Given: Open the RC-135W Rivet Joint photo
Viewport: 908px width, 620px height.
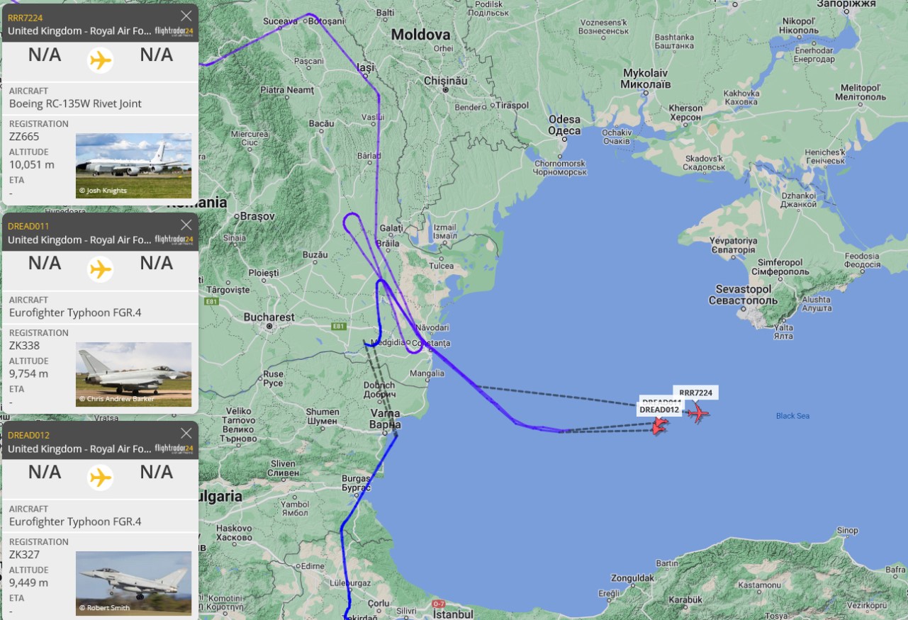Looking at the screenshot, I should (x=134, y=166).
